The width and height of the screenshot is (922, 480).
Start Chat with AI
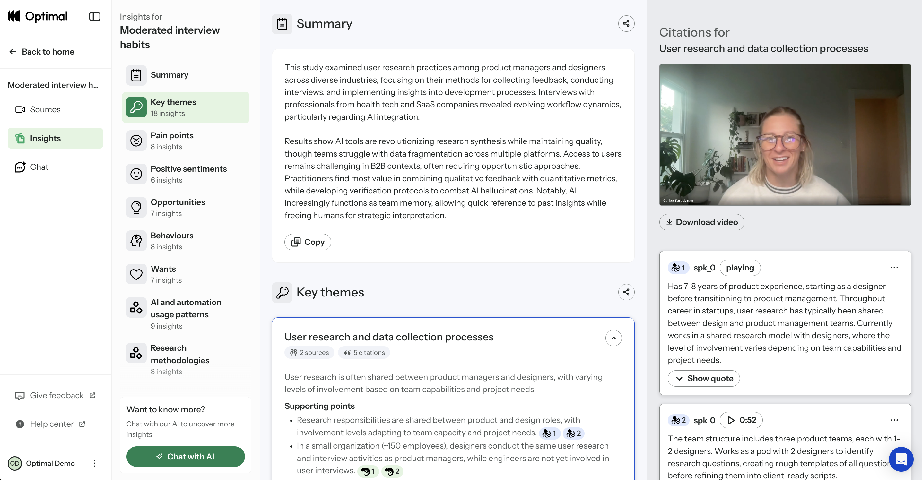tap(186, 456)
